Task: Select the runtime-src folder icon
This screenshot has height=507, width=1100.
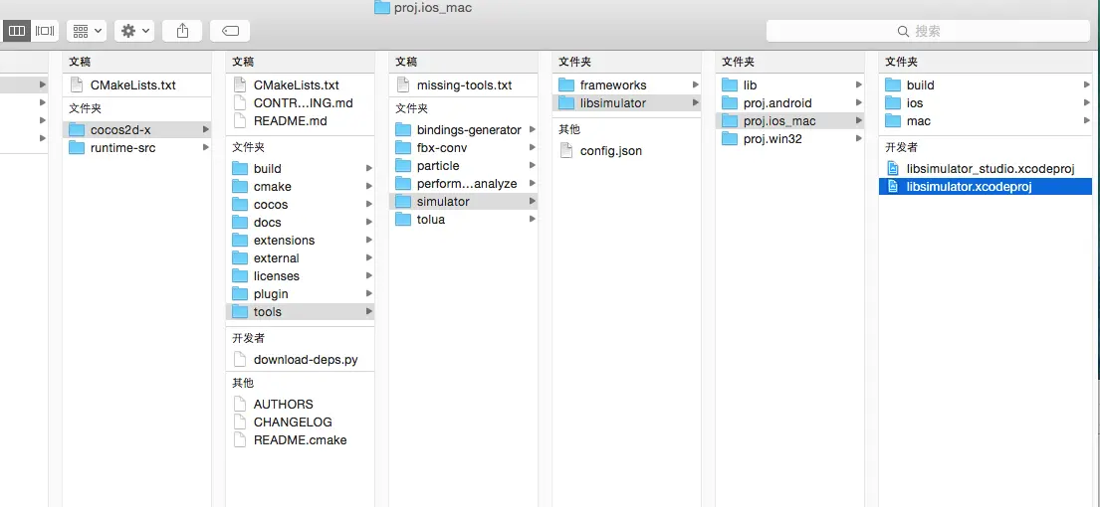Action: click(x=78, y=148)
